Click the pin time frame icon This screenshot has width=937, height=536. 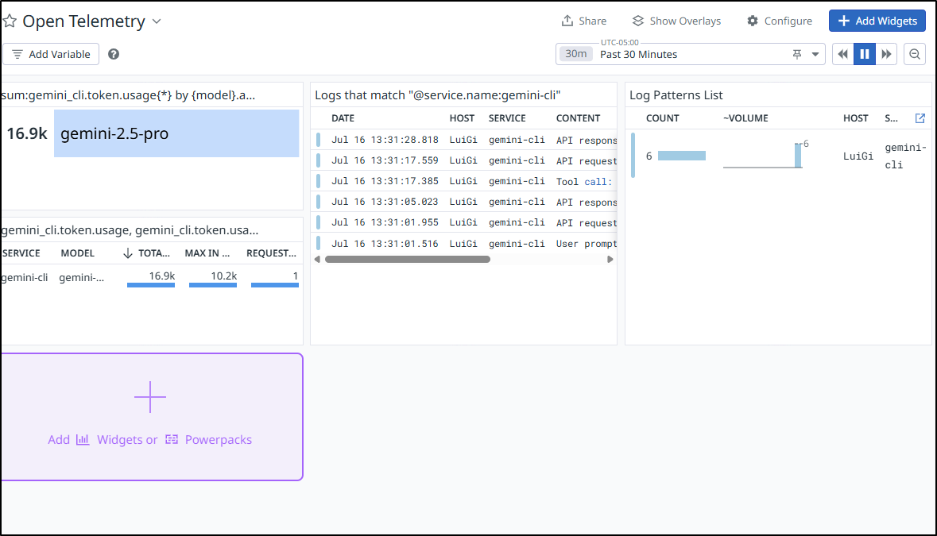[796, 54]
